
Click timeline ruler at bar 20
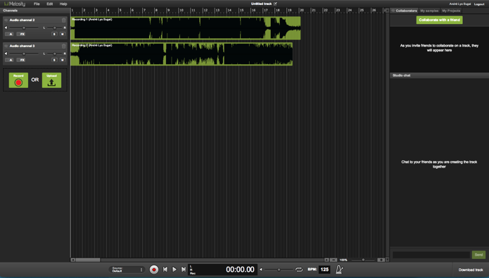pos(302,11)
